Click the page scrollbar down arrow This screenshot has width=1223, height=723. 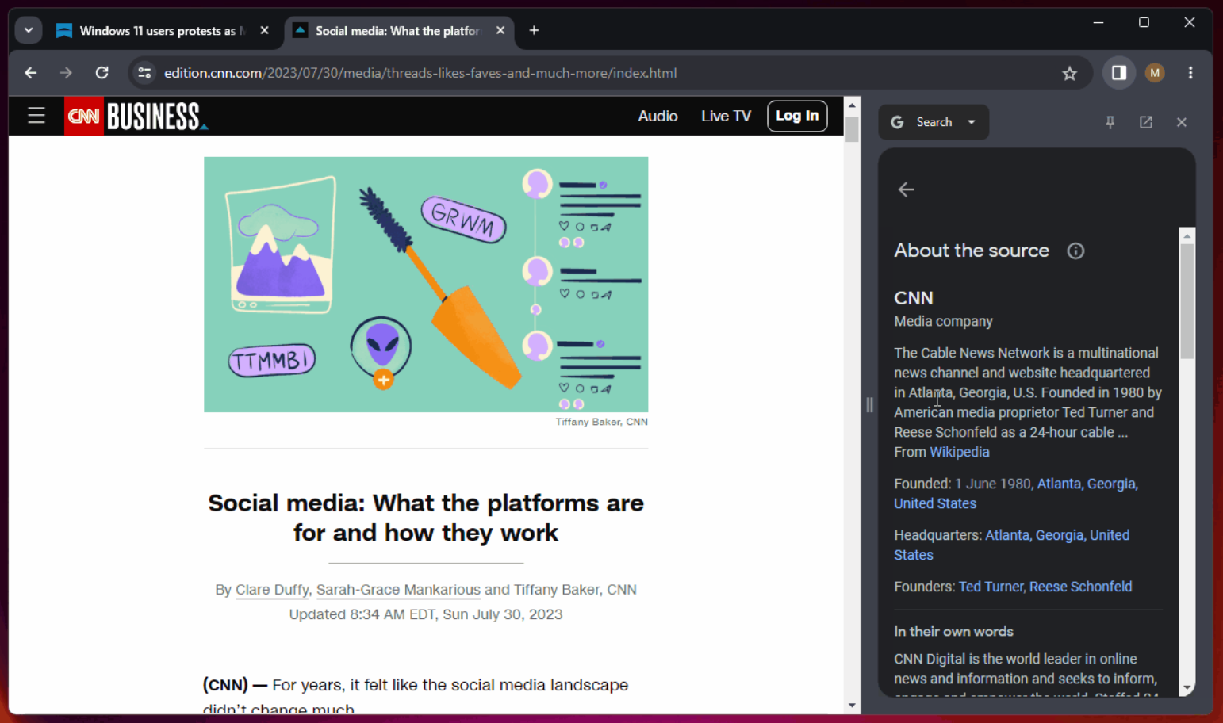point(852,706)
